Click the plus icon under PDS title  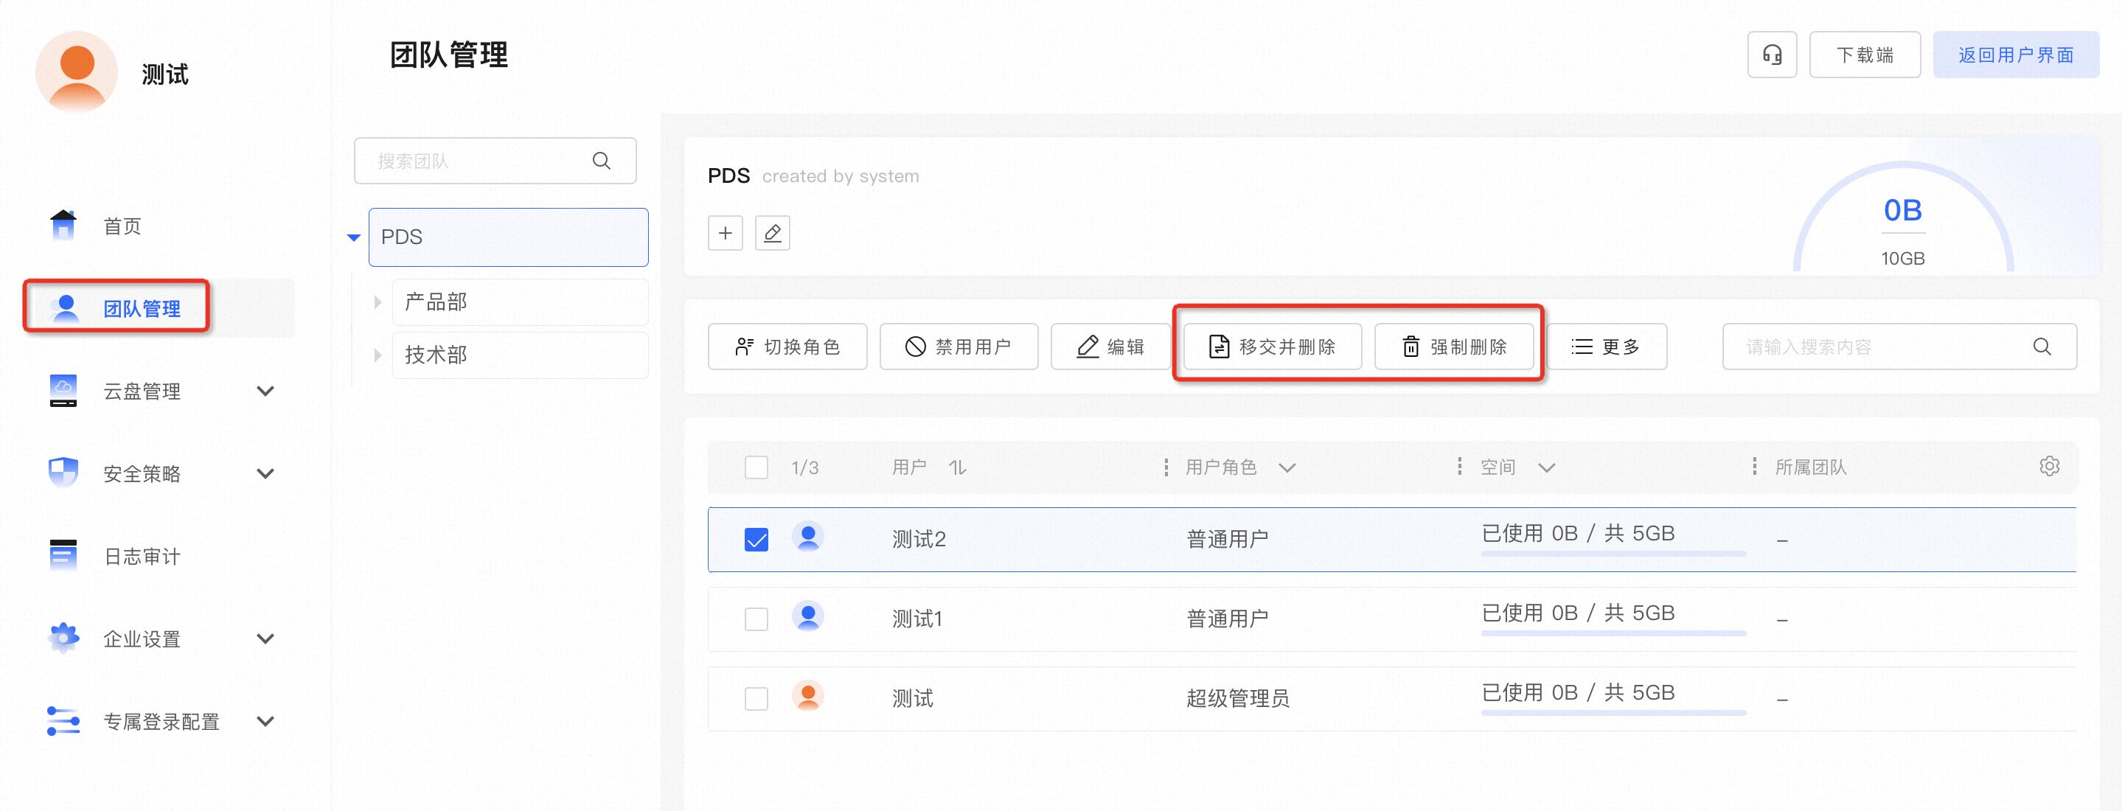coord(725,233)
